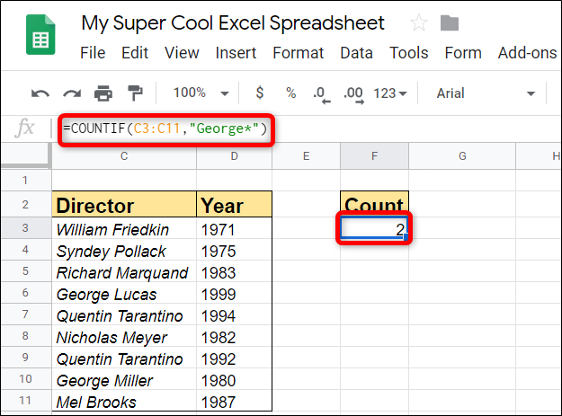Open the 100% zoom dropdown
Viewport: 562px width, 416px height.
pyautogui.click(x=199, y=93)
